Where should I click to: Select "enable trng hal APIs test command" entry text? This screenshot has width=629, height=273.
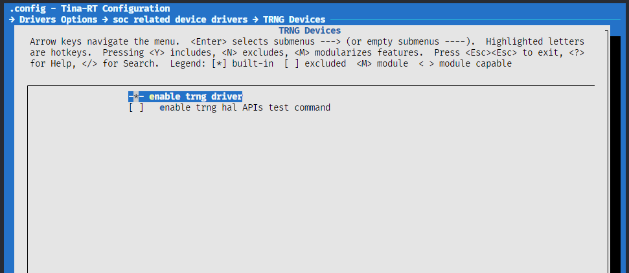[245, 107]
